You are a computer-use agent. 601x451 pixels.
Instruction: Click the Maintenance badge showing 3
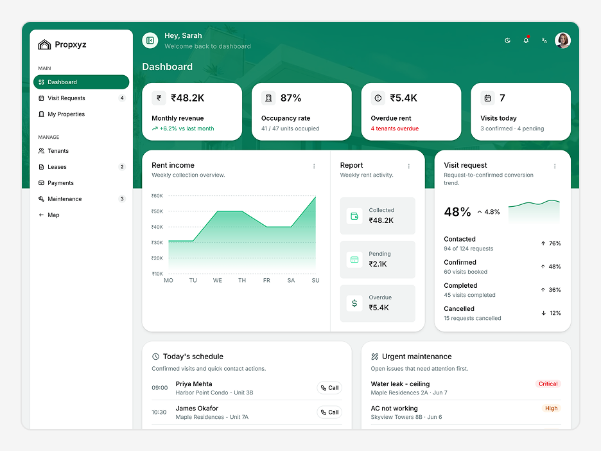click(x=122, y=199)
